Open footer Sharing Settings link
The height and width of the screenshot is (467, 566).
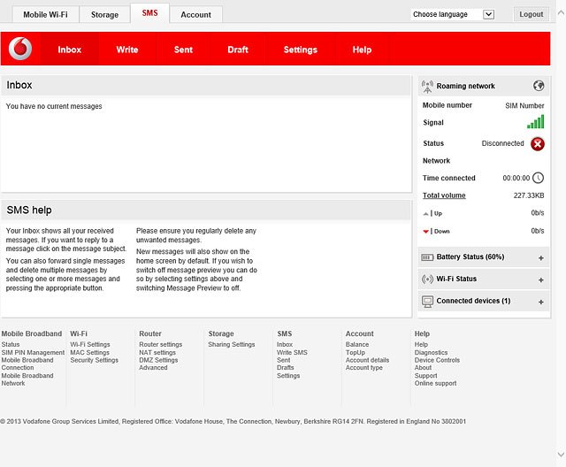coord(232,344)
